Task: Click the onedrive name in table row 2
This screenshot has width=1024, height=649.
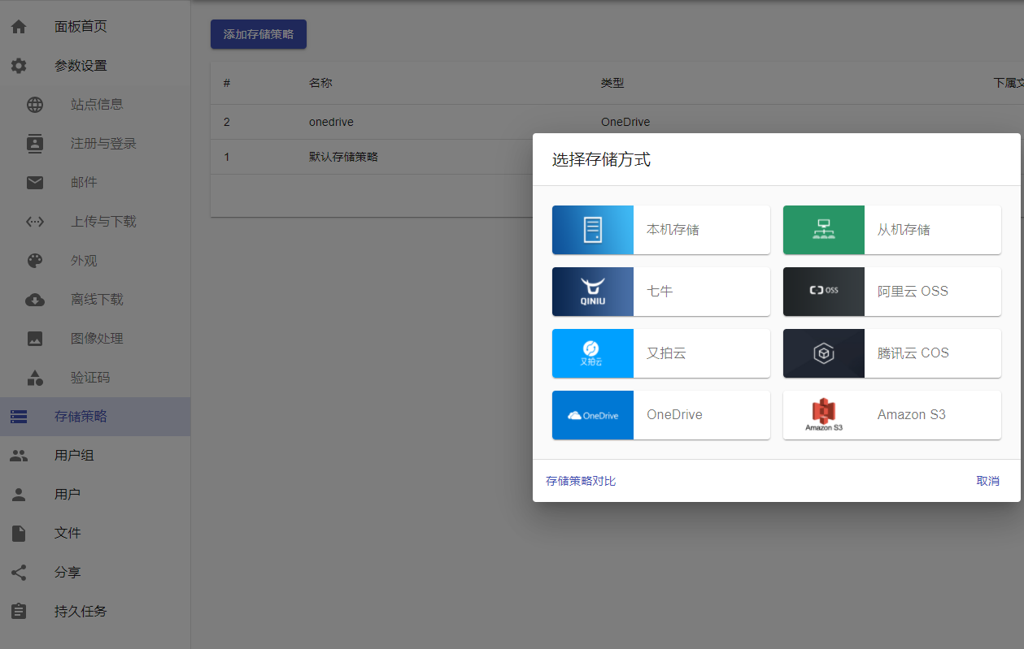Action: 331,122
